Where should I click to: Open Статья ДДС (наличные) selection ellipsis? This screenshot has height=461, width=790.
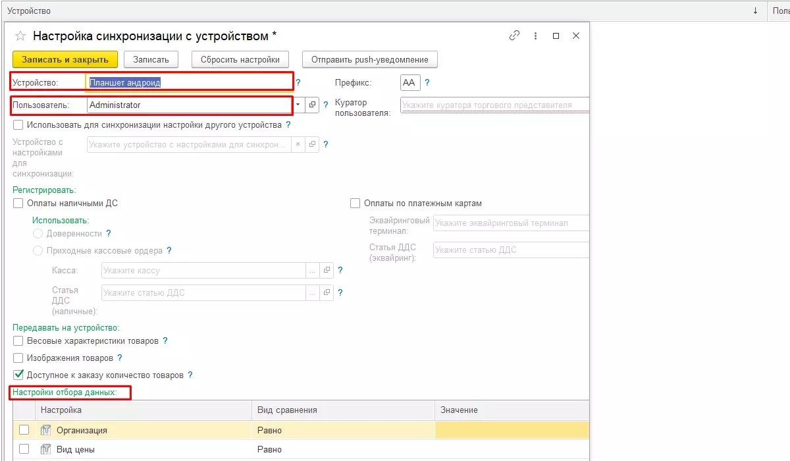(313, 292)
